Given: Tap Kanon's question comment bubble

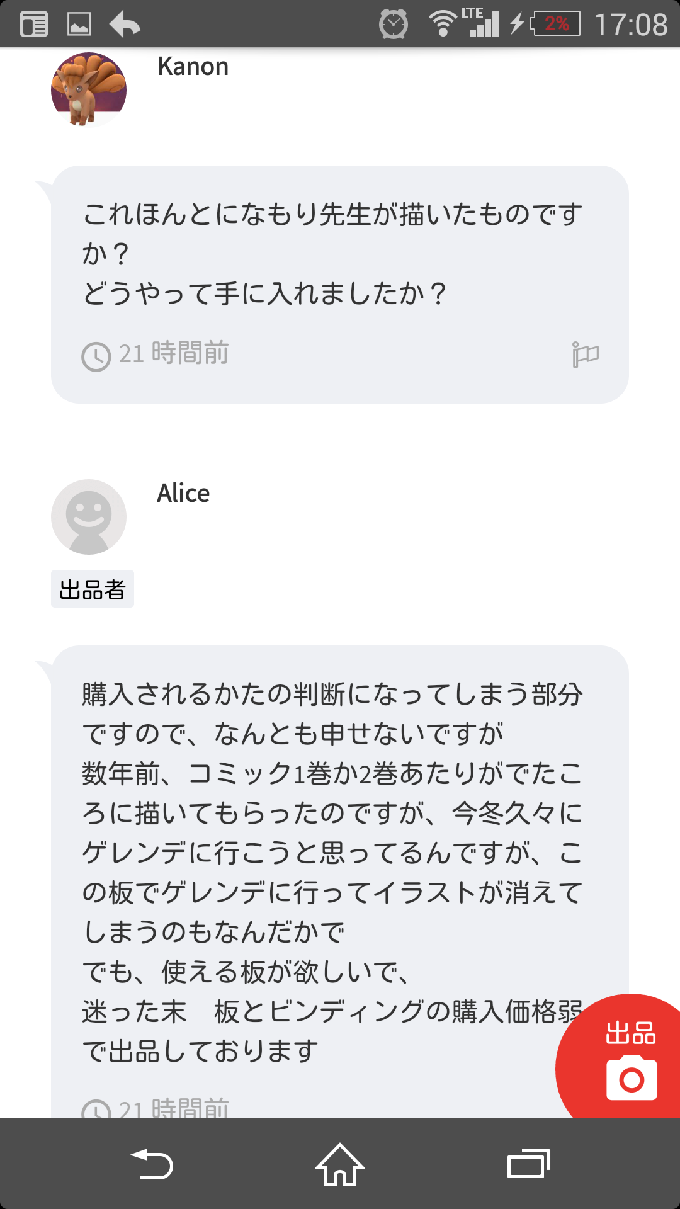Looking at the screenshot, I should coord(340,264).
